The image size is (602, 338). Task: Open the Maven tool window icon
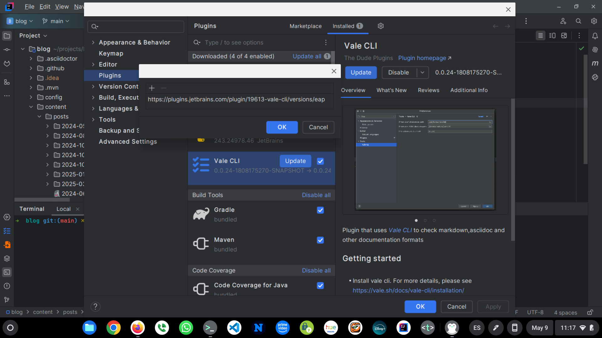(595, 63)
